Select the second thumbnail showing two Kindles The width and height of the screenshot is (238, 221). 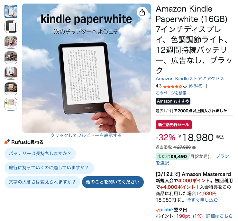click(11, 27)
